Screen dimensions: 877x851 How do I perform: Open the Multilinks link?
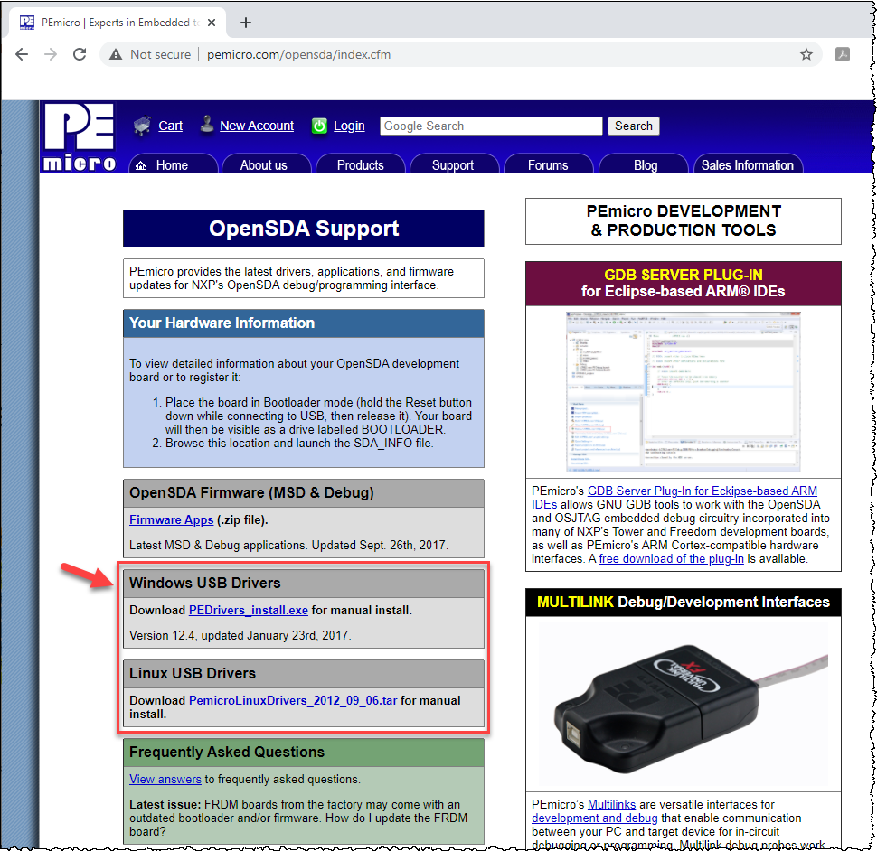(611, 804)
